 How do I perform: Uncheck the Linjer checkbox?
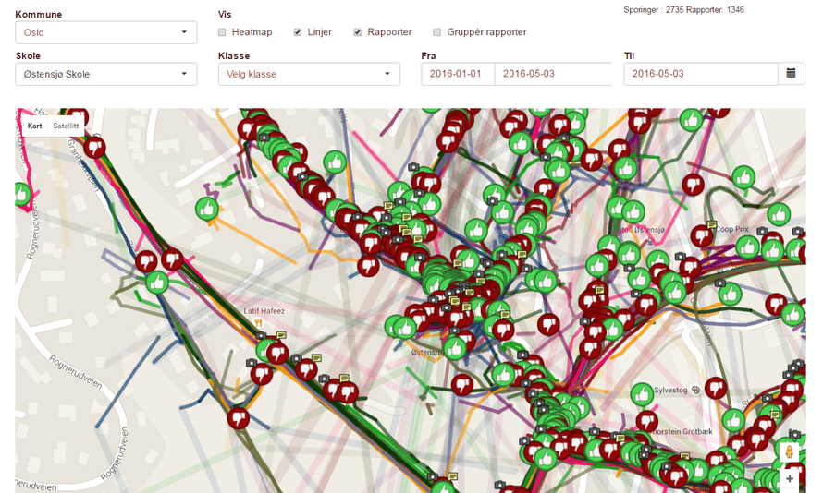tap(298, 32)
